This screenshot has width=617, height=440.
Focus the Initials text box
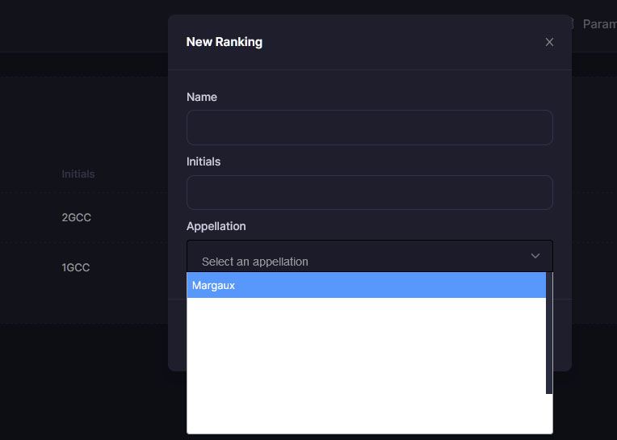[370, 192]
